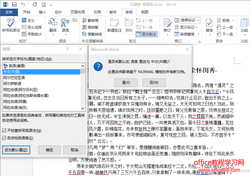The width and height of the screenshot is (251, 176).
Task: Expand 审阅窗格 dropdown arrow
Action: pyautogui.click(x=198, y=34)
